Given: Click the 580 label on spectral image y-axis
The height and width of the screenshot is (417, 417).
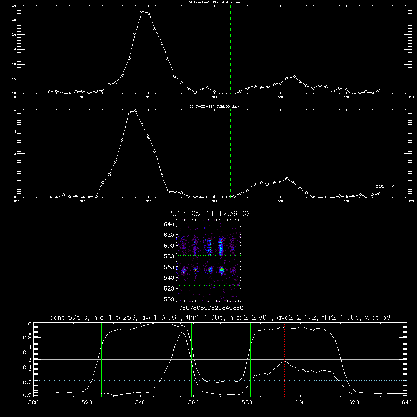Looking at the screenshot, I should pos(169,256).
